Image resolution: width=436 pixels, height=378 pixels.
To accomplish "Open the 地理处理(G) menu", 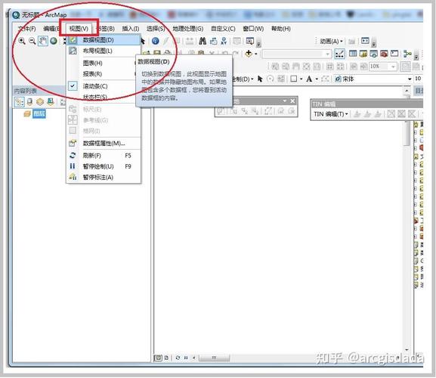I will point(187,29).
